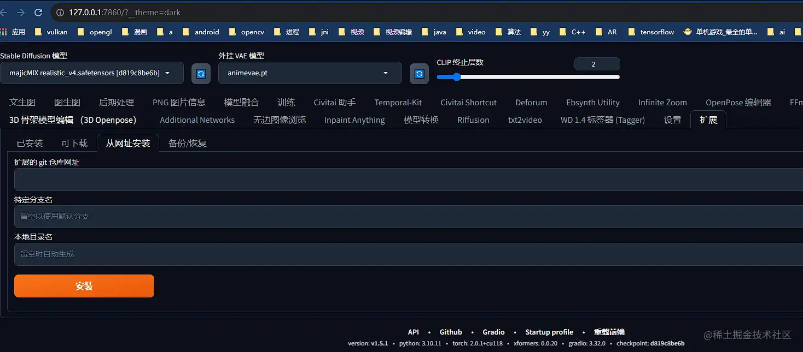Open the OpenPose 编辑器 tab
Image resolution: width=803 pixels, height=352 pixels.
pyautogui.click(x=738, y=103)
